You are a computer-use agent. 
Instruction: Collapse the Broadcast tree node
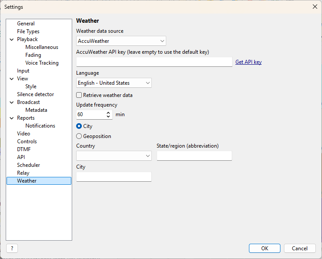click(x=12, y=102)
